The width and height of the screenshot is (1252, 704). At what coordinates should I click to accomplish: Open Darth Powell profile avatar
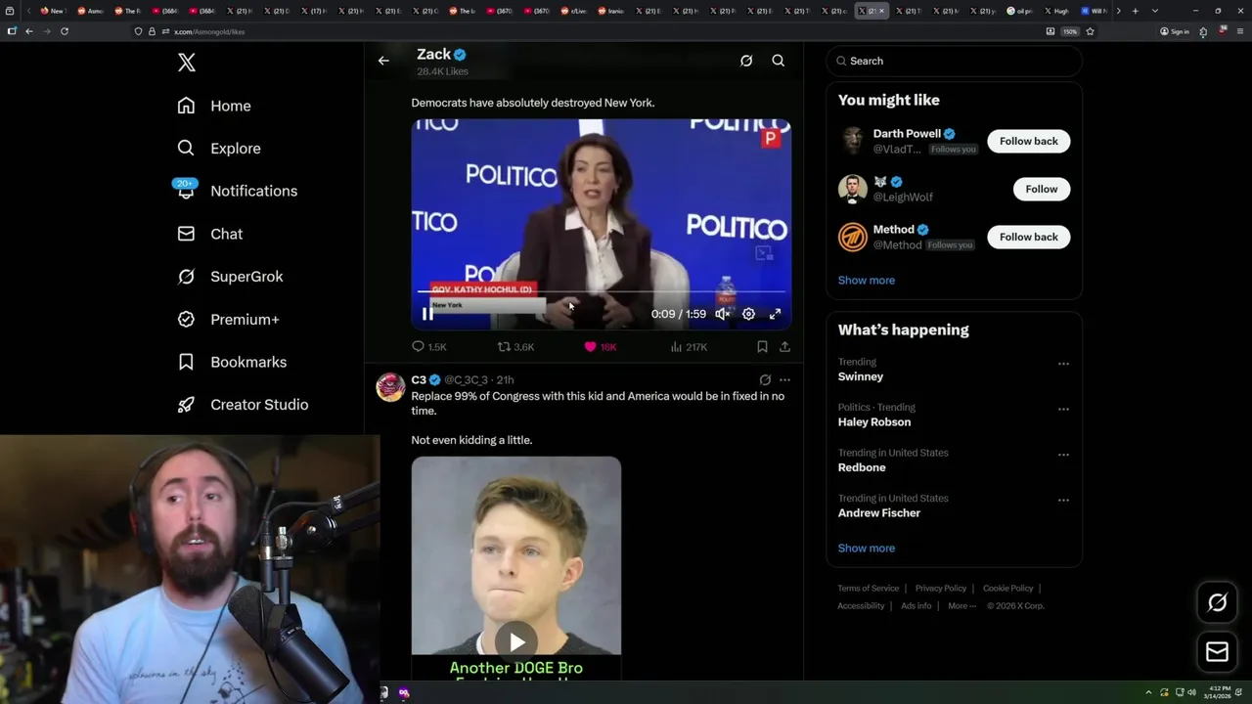click(x=853, y=141)
